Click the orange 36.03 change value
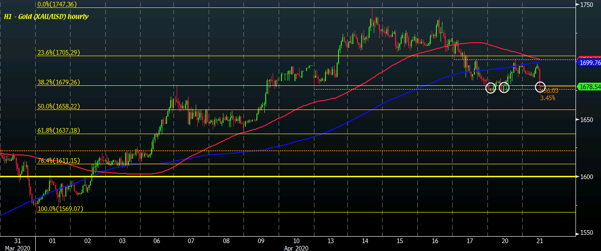 (x=550, y=91)
